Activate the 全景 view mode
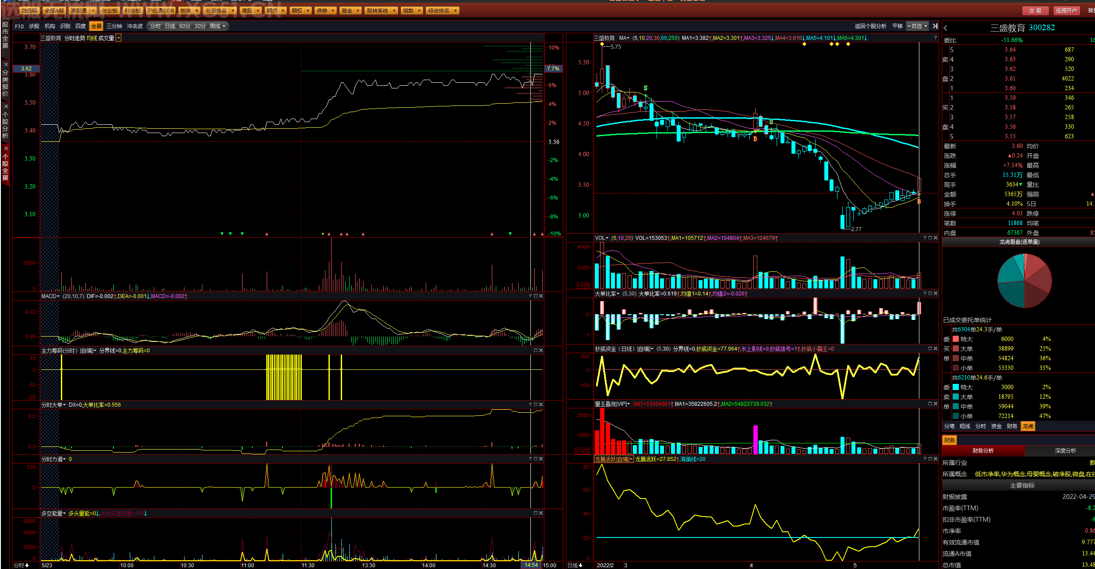 click(96, 26)
